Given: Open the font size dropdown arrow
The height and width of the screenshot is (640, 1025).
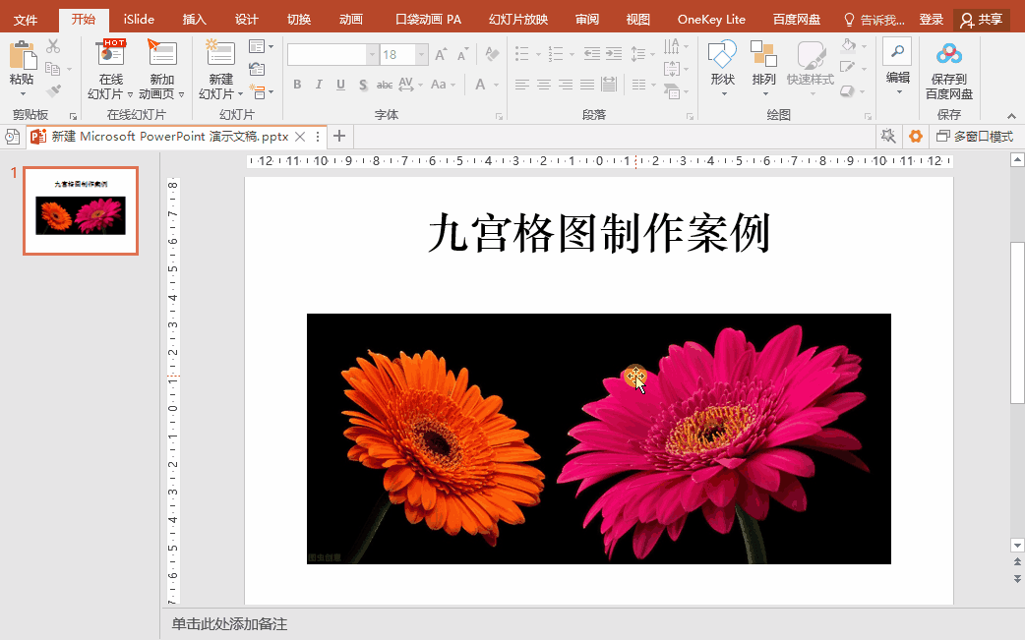Looking at the screenshot, I should point(419,53).
